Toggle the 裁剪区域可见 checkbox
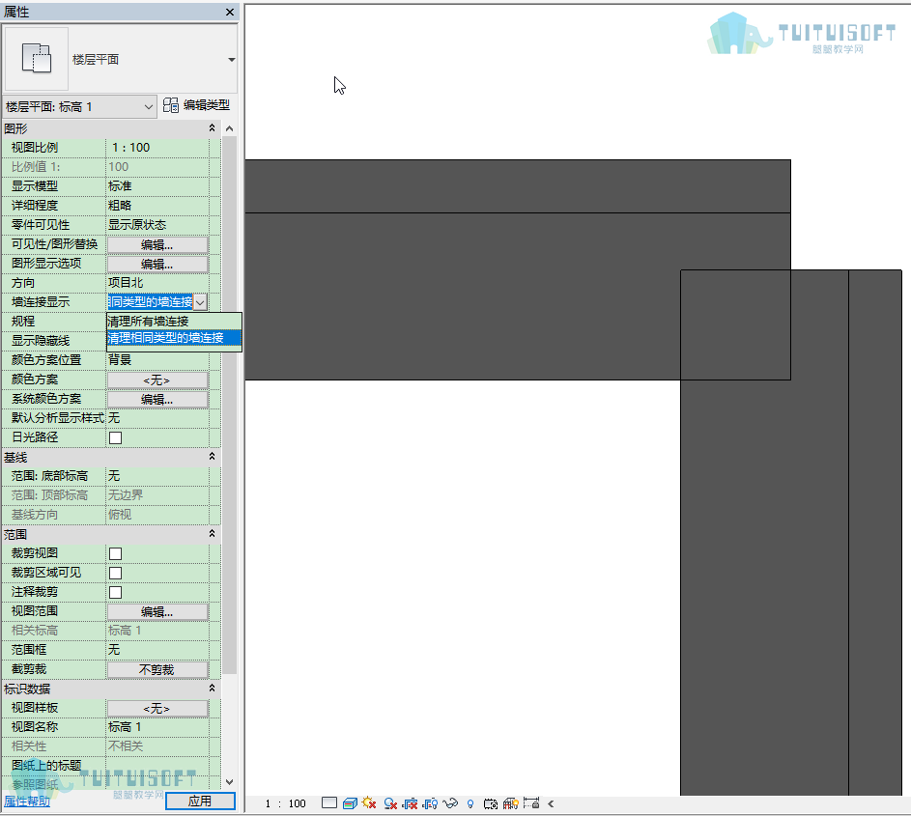 tap(116, 573)
